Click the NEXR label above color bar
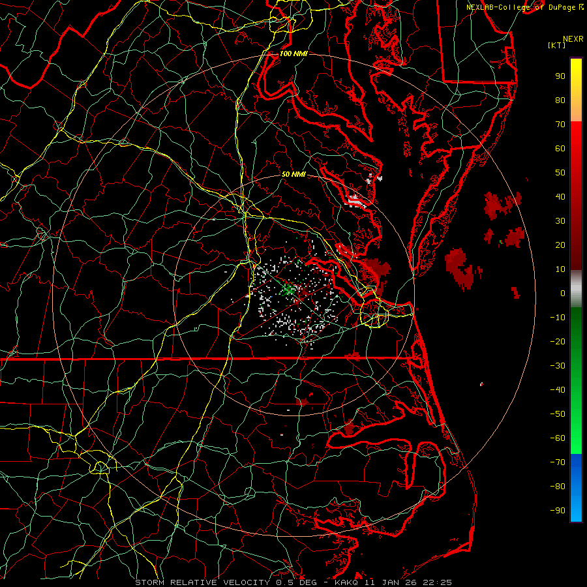Screen dimensions: 587x587 click(x=573, y=39)
